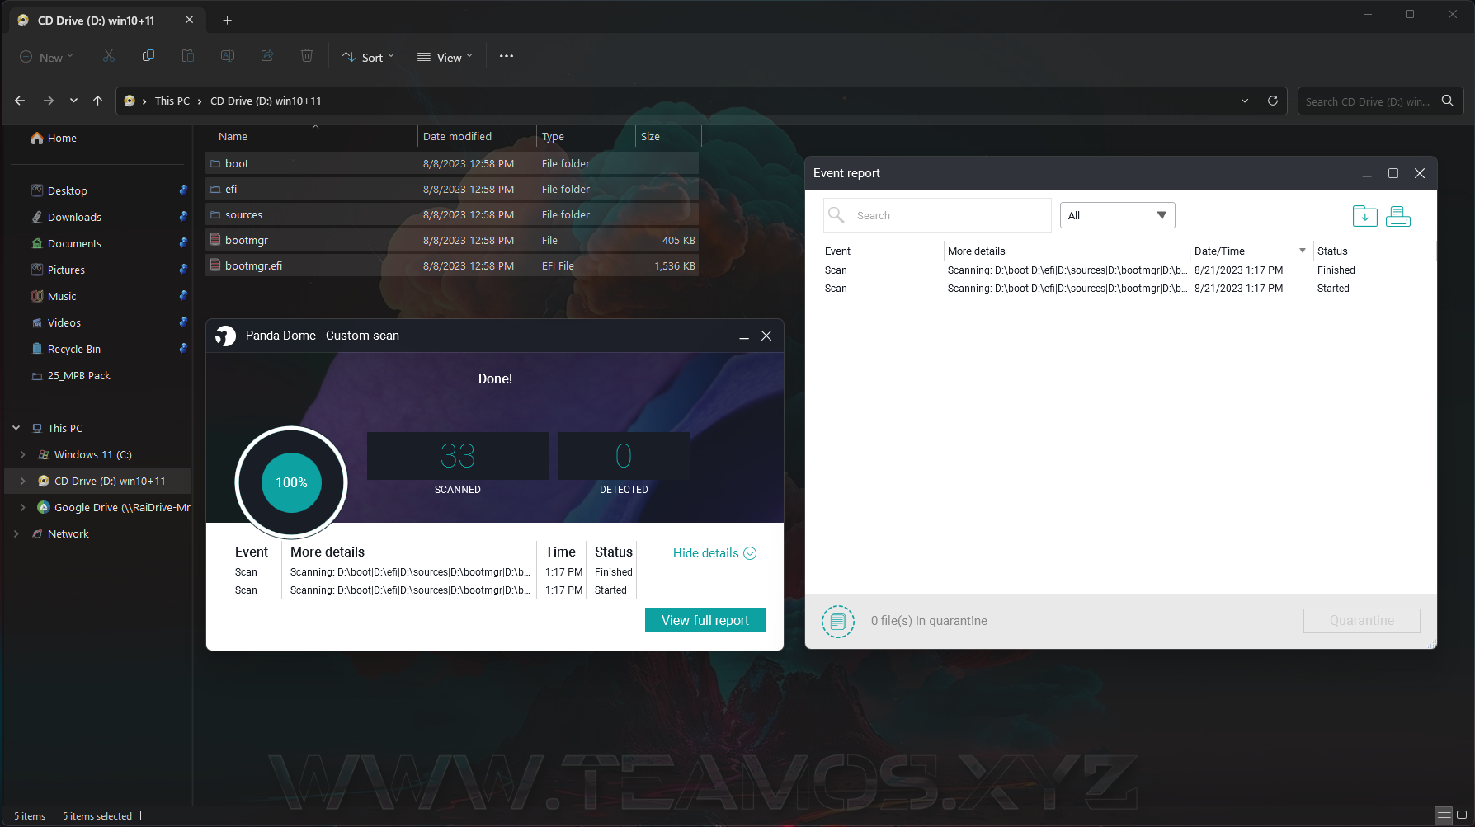
Task: Refresh the CD Drive folder view
Action: coord(1273,101)
